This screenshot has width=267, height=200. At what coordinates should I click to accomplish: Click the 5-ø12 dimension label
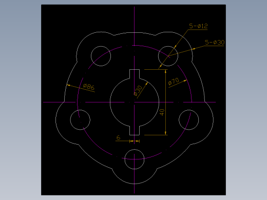(198, 26)
